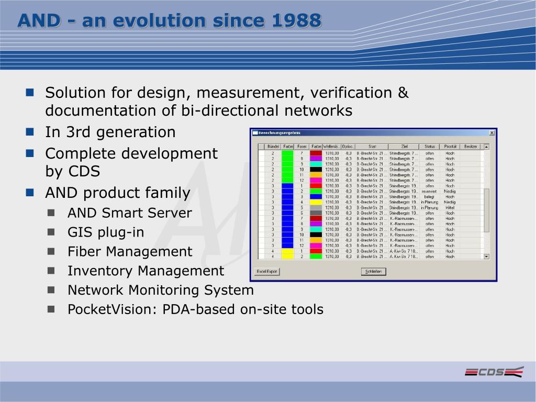The width and height of the screenshot is (536, 402).
Task: Click 'B.-Brecht-Str. 21' Start cell in Bündel 3 Faser 1 row
Action: 372,186
